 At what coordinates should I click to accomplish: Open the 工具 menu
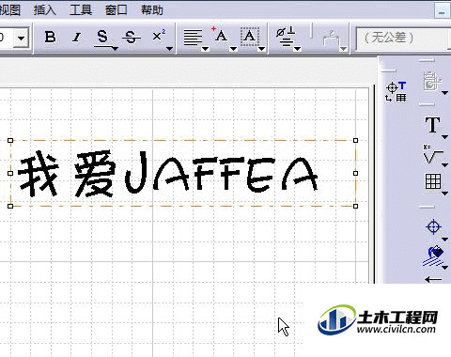pyautogui.click(x=81, y=10)
